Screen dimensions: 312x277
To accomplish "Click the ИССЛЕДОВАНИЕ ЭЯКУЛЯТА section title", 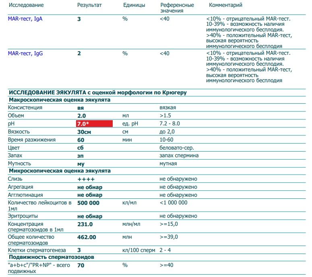I will click(97, 92).
